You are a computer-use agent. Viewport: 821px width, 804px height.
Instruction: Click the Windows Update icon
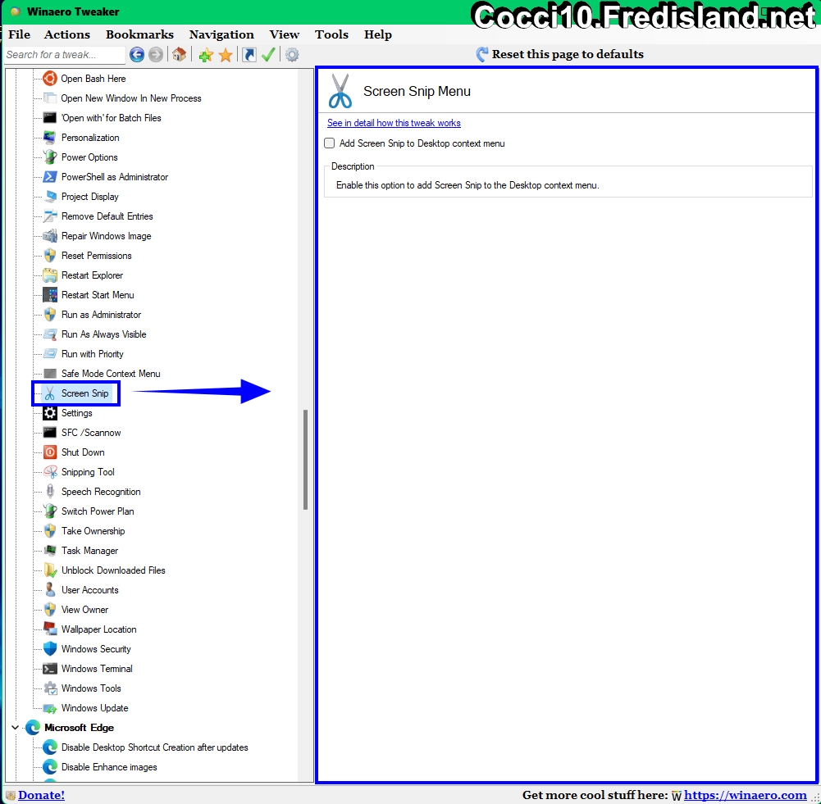(50, 708)
